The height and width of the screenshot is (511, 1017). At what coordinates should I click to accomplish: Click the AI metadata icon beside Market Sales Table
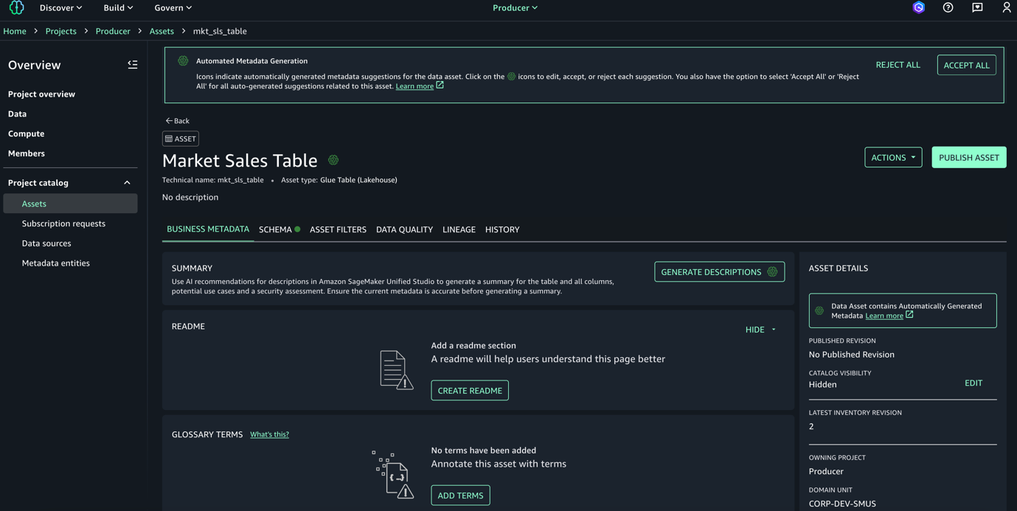(333, 159)
